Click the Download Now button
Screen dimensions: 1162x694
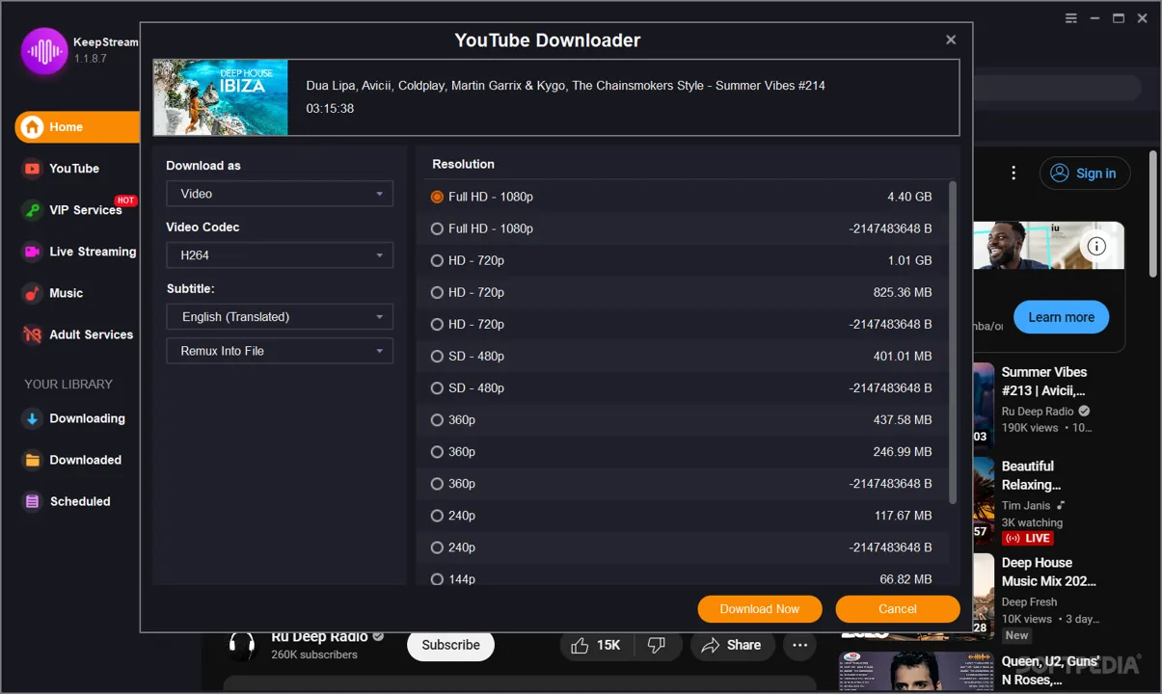[x=760, y=609]
